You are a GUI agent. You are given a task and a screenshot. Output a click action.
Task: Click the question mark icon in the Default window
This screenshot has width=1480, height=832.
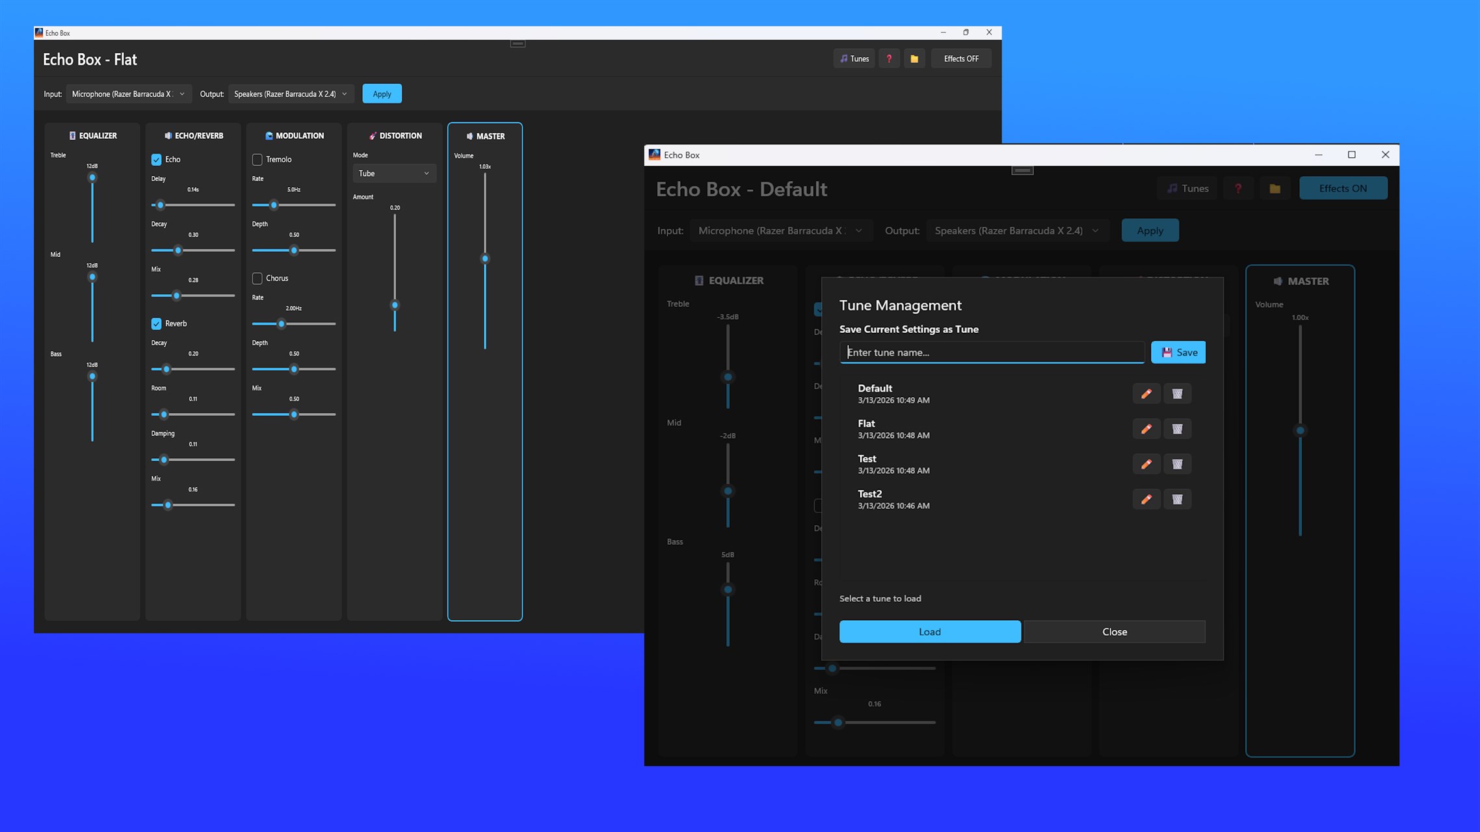(x=1238, y=188)
